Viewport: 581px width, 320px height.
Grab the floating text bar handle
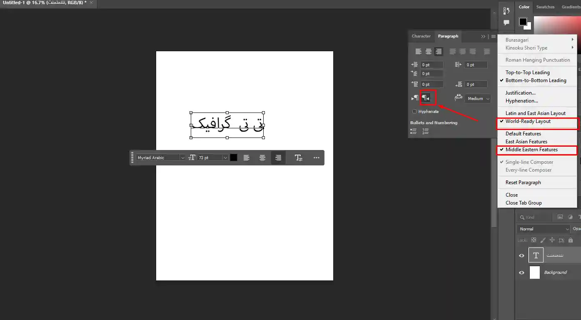click(x=132, y=157)
